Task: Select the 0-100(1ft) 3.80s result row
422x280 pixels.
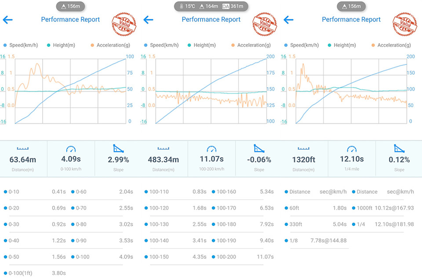Action: click(35, 273)
